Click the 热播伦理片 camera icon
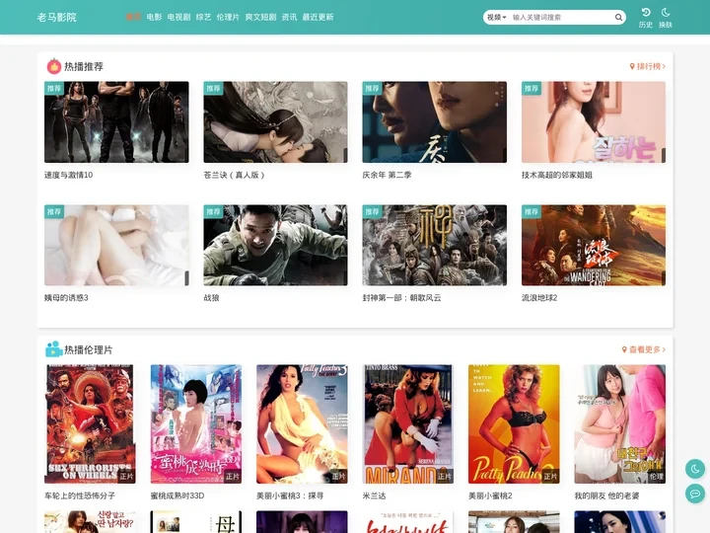 pos(53,349)
